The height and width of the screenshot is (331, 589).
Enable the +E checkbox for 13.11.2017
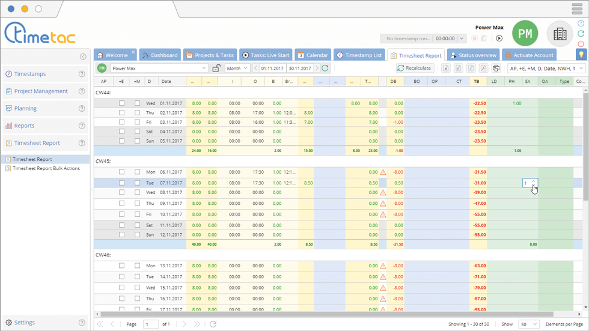click(121, 266)
